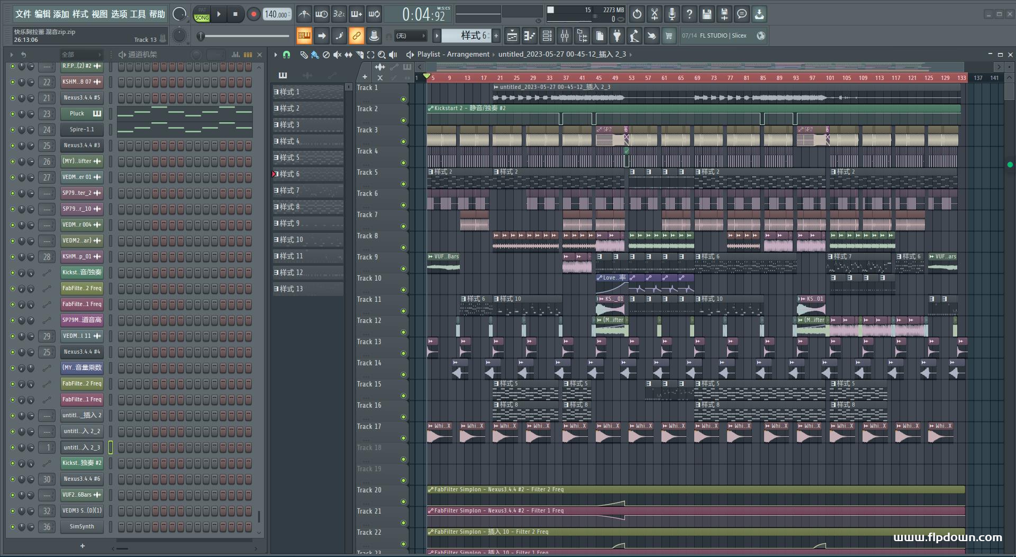
Task: Click the Nexus3.4.4 #5 channel button
Action: click(x=81, y=98)
